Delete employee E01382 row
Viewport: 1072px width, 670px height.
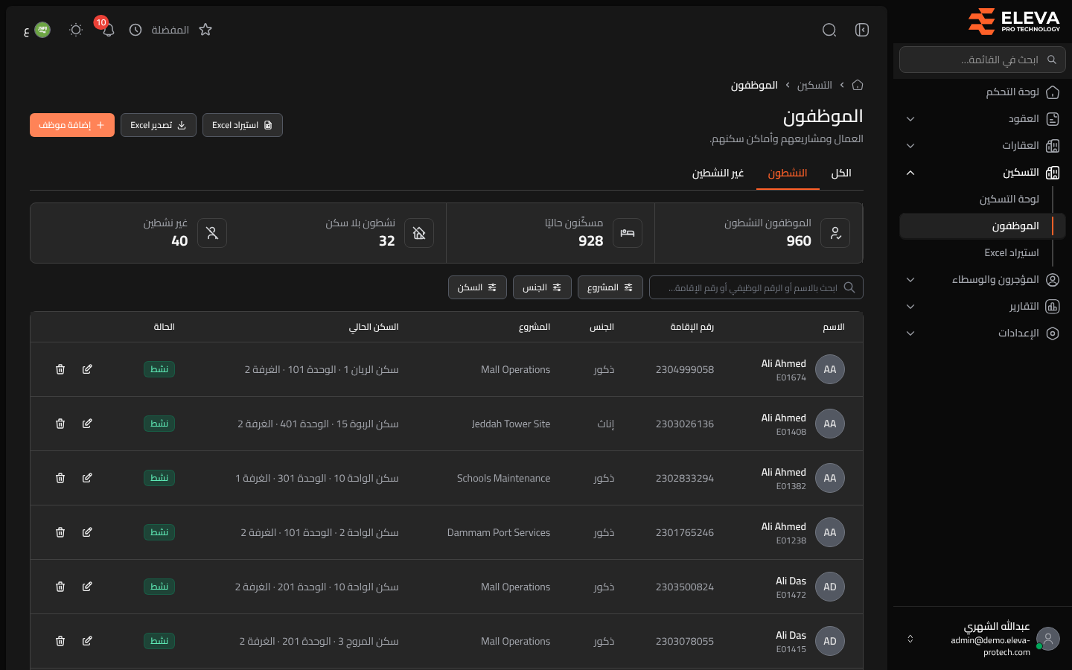click(60, 478)
